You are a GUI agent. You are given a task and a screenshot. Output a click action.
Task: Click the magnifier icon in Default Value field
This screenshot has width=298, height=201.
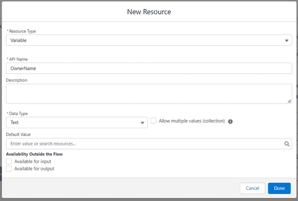coord(287,144)
